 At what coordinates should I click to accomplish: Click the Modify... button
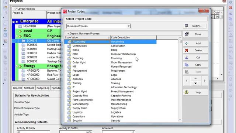click(195, 26)
